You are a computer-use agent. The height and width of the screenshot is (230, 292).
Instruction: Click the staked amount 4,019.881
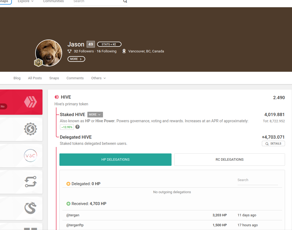pyautogui.click(x=275, y=115)
